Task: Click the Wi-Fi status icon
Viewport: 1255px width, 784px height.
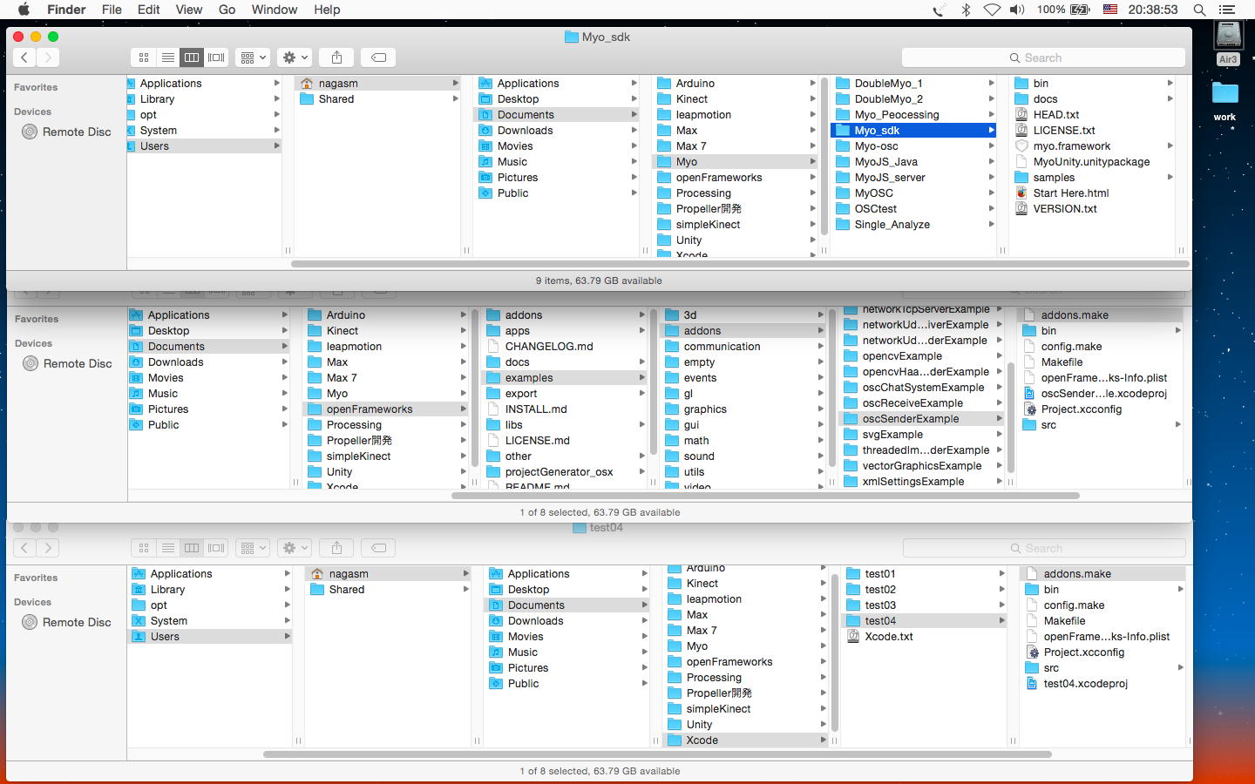Action: coord(992,10)
